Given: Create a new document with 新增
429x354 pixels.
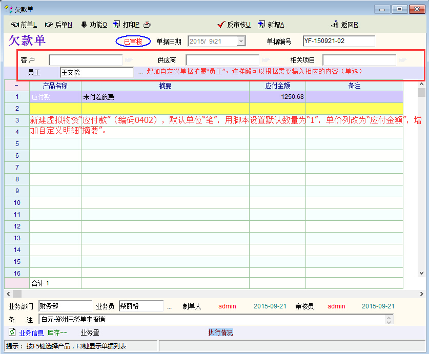Looking at the screenshot, I should (271, 25).
